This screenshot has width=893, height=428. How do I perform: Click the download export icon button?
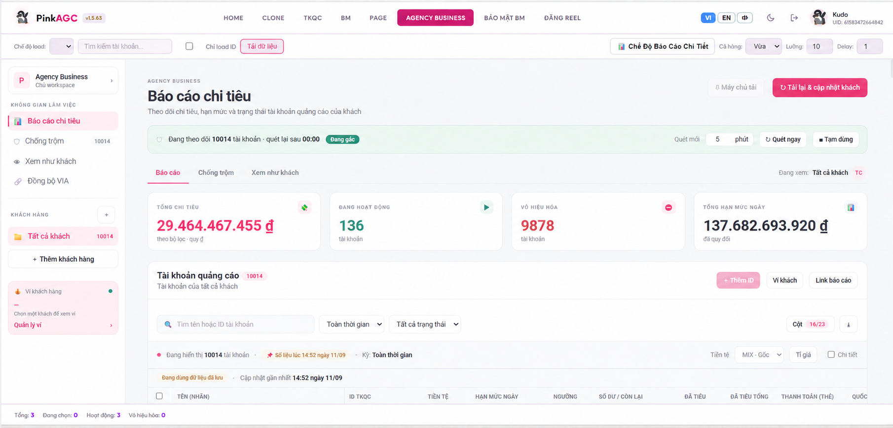pos(849,324)
